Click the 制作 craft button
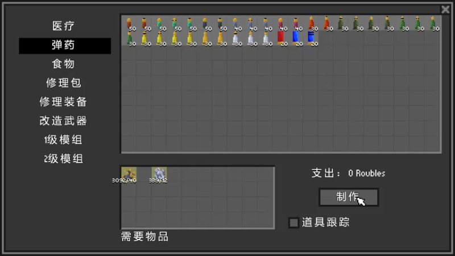The width and height of the screenshot is (455, 256). click(349, 197)
